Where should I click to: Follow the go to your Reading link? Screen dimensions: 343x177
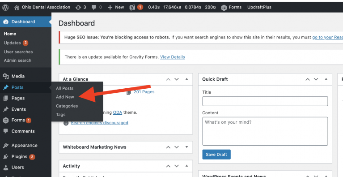pos(327,37)
